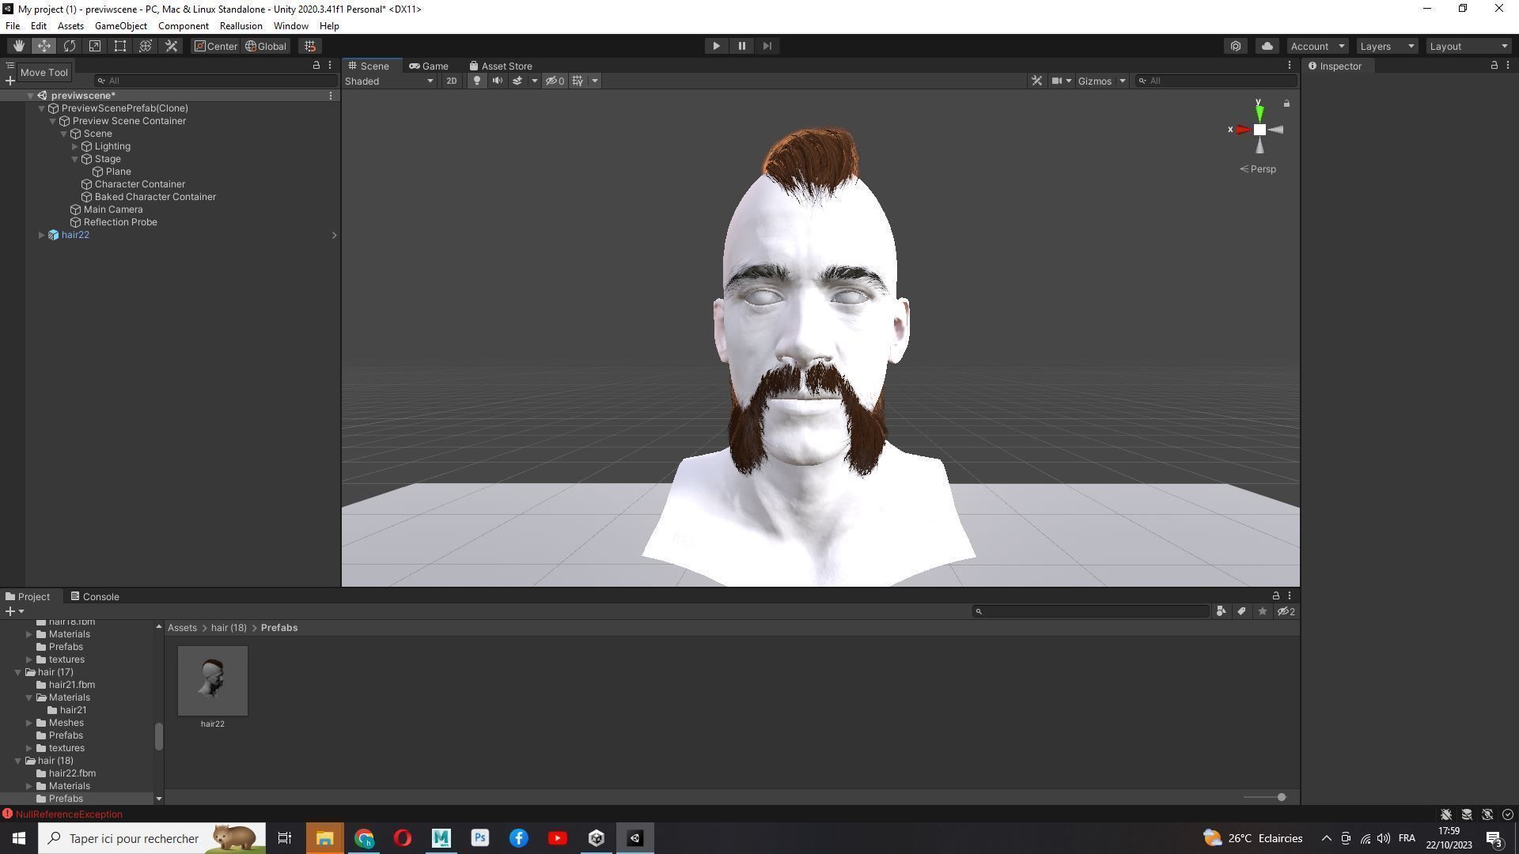
Task: Open the Gizmos dropdown arrow
Action: [1122, 81]
